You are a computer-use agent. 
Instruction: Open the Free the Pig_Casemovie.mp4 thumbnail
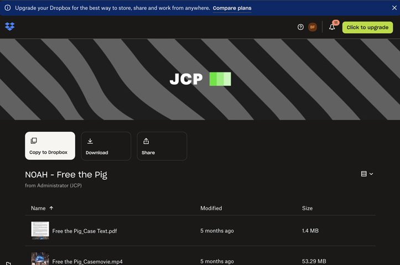point(40,258)
